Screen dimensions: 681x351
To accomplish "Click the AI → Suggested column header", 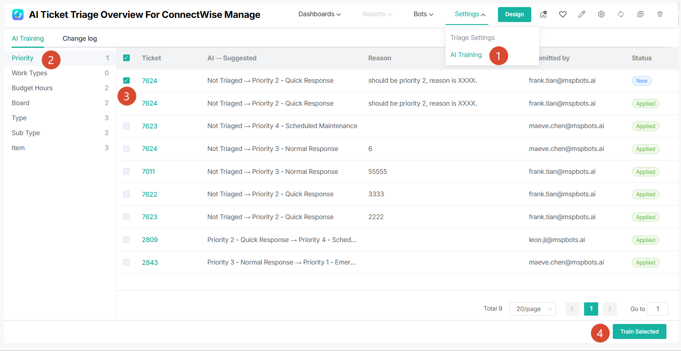I will click(232, 58).
